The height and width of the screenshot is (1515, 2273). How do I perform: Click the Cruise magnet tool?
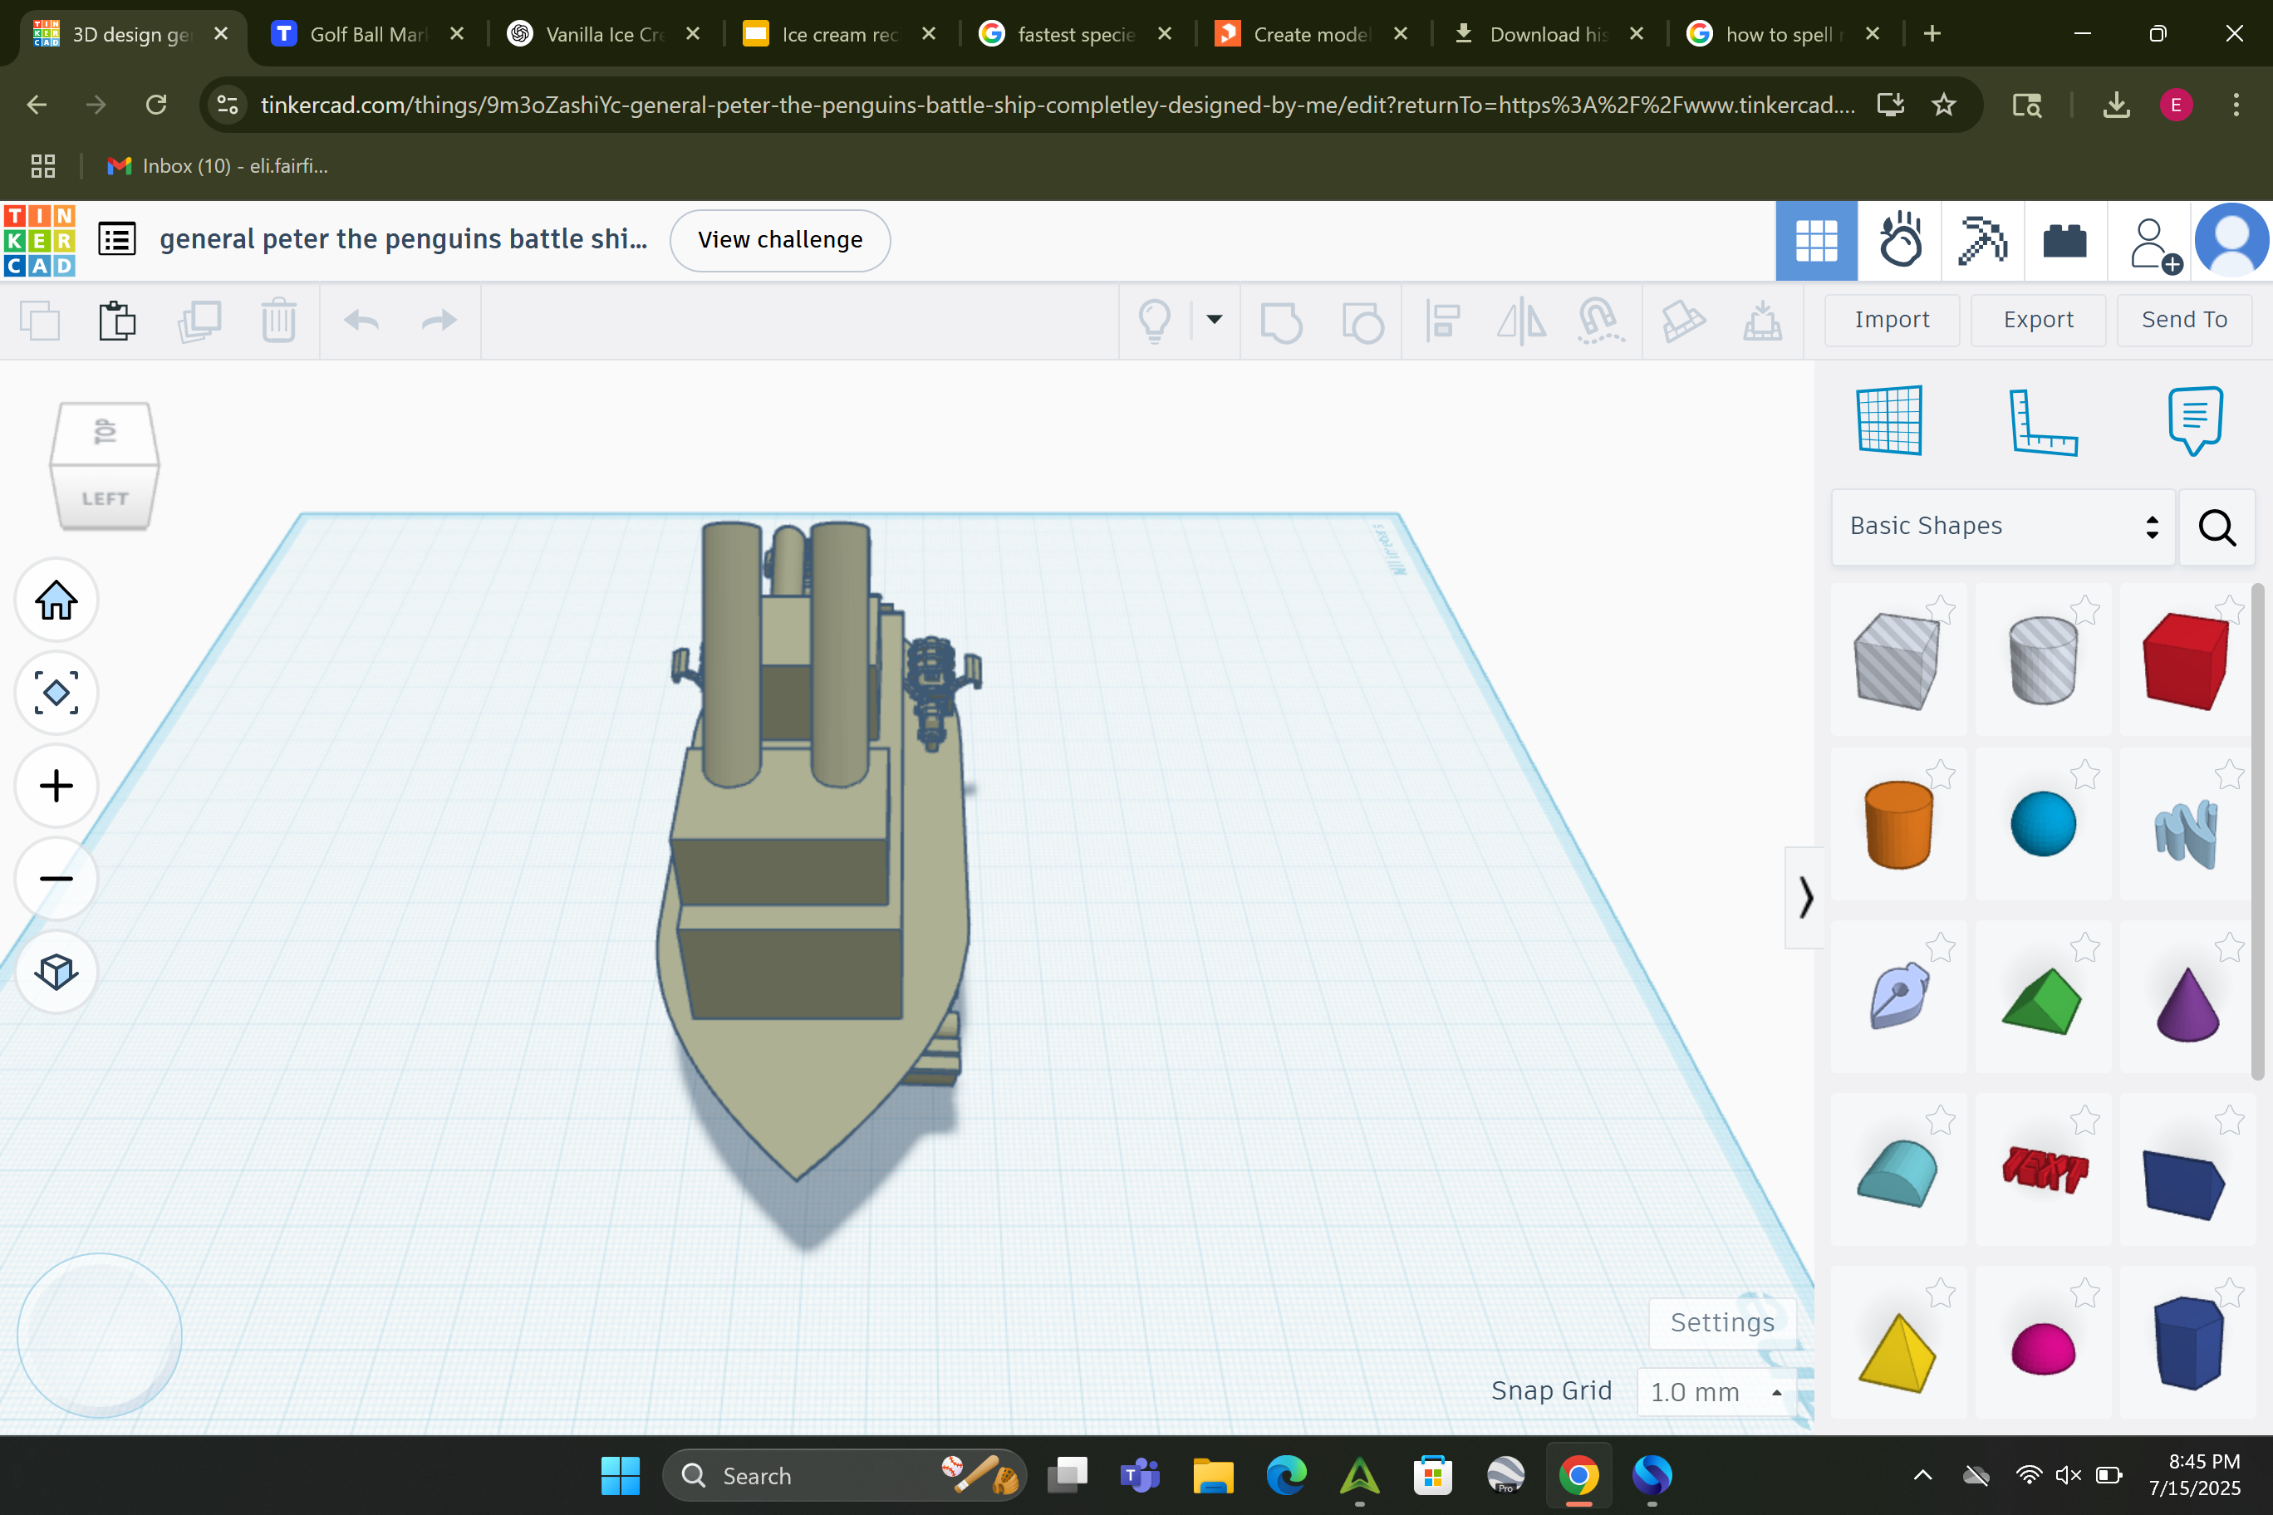click(x=1600, y=321)
